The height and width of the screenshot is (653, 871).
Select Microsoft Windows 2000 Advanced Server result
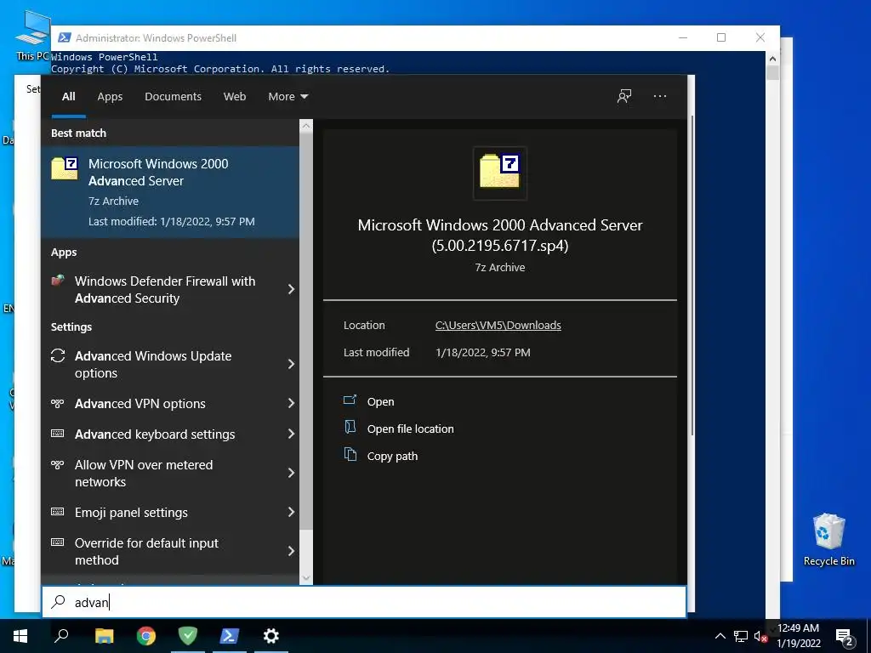click(170, 192)
